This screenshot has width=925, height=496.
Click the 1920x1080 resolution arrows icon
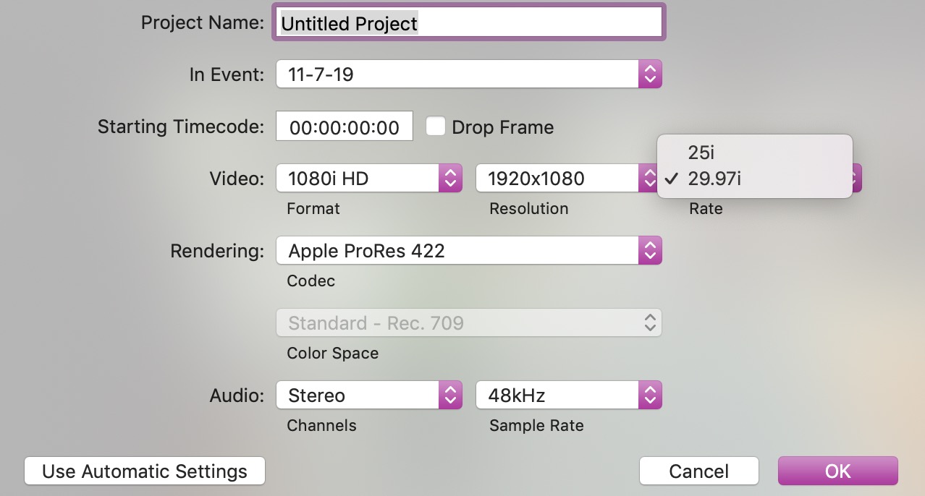click(647, 179)
